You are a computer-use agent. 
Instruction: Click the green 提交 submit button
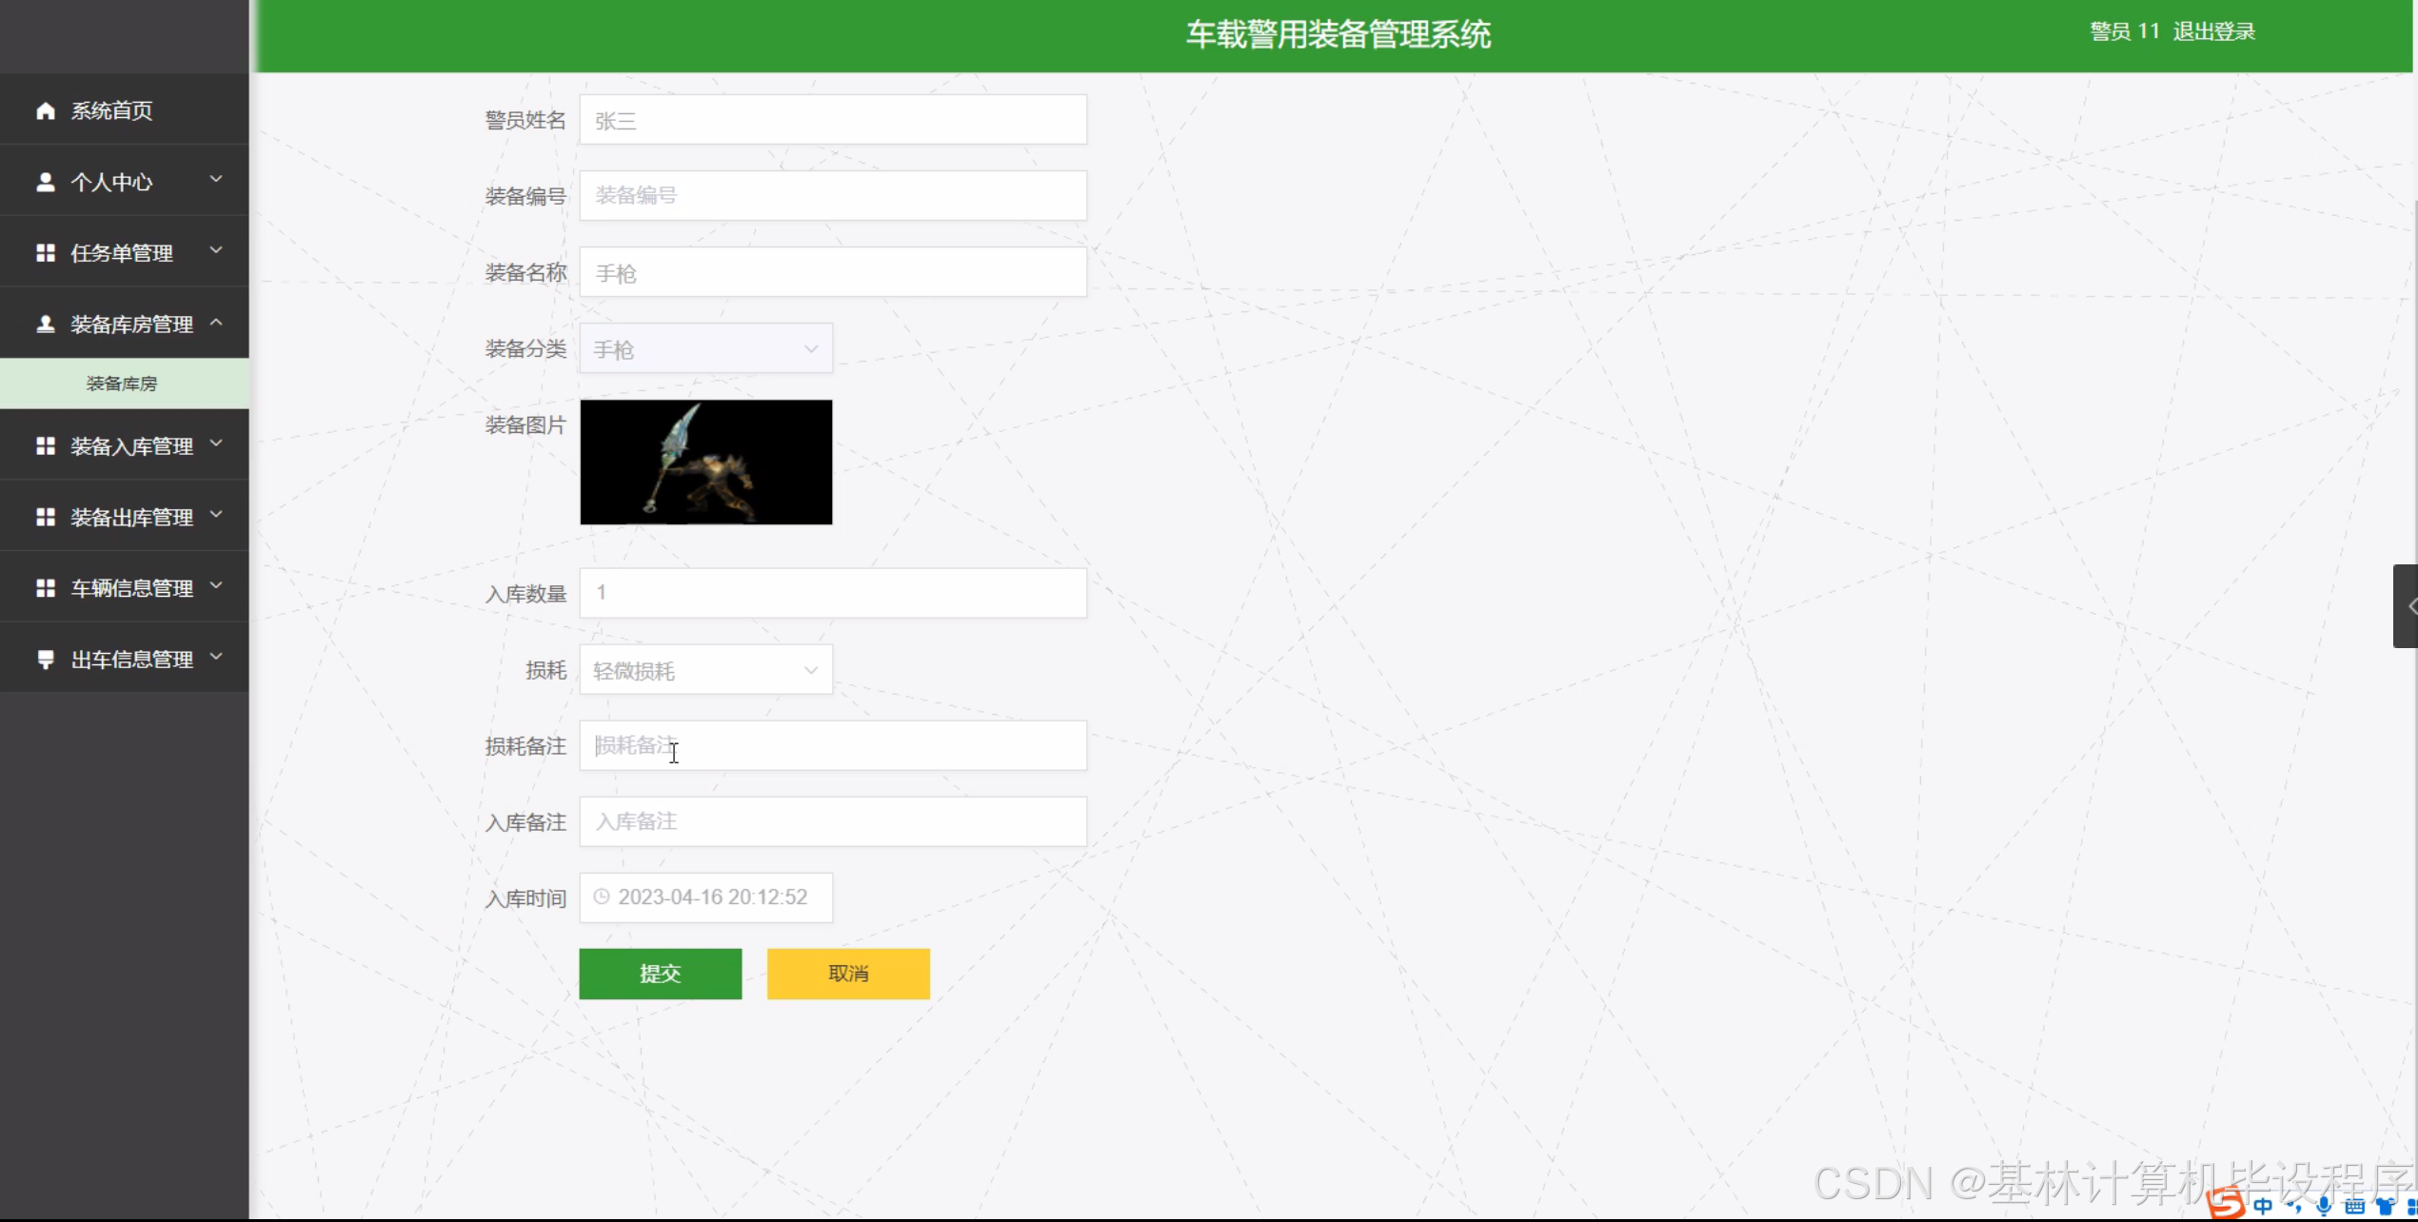(660, 974)
